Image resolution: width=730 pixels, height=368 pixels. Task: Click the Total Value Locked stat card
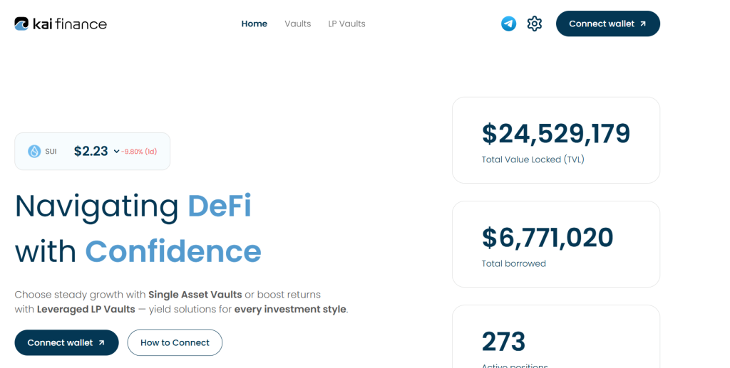[x=555, y=140]
